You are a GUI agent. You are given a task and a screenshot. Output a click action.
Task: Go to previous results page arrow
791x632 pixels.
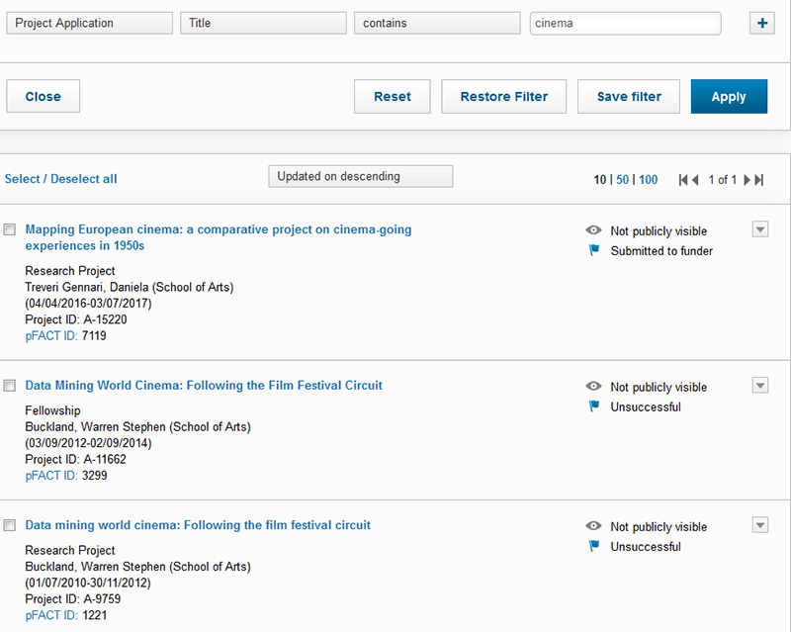pyautogui.click(x=696, y=180)
